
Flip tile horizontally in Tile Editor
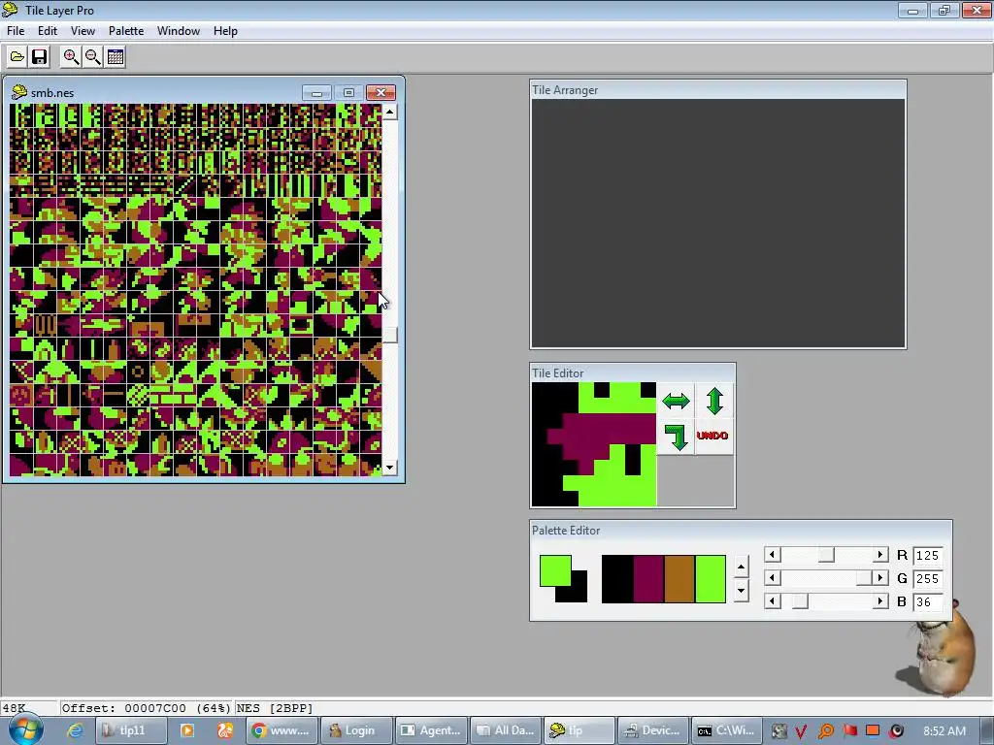click(x=676, y=401)
